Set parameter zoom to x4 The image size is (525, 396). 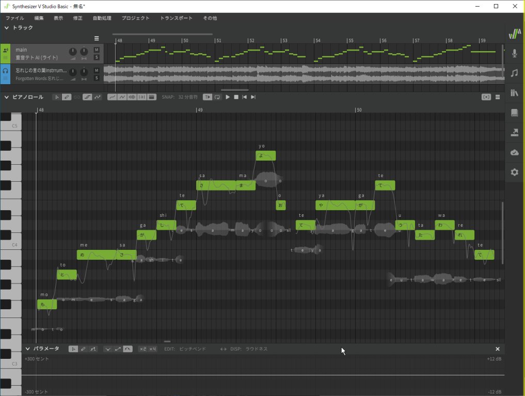[x=153, y=349]
